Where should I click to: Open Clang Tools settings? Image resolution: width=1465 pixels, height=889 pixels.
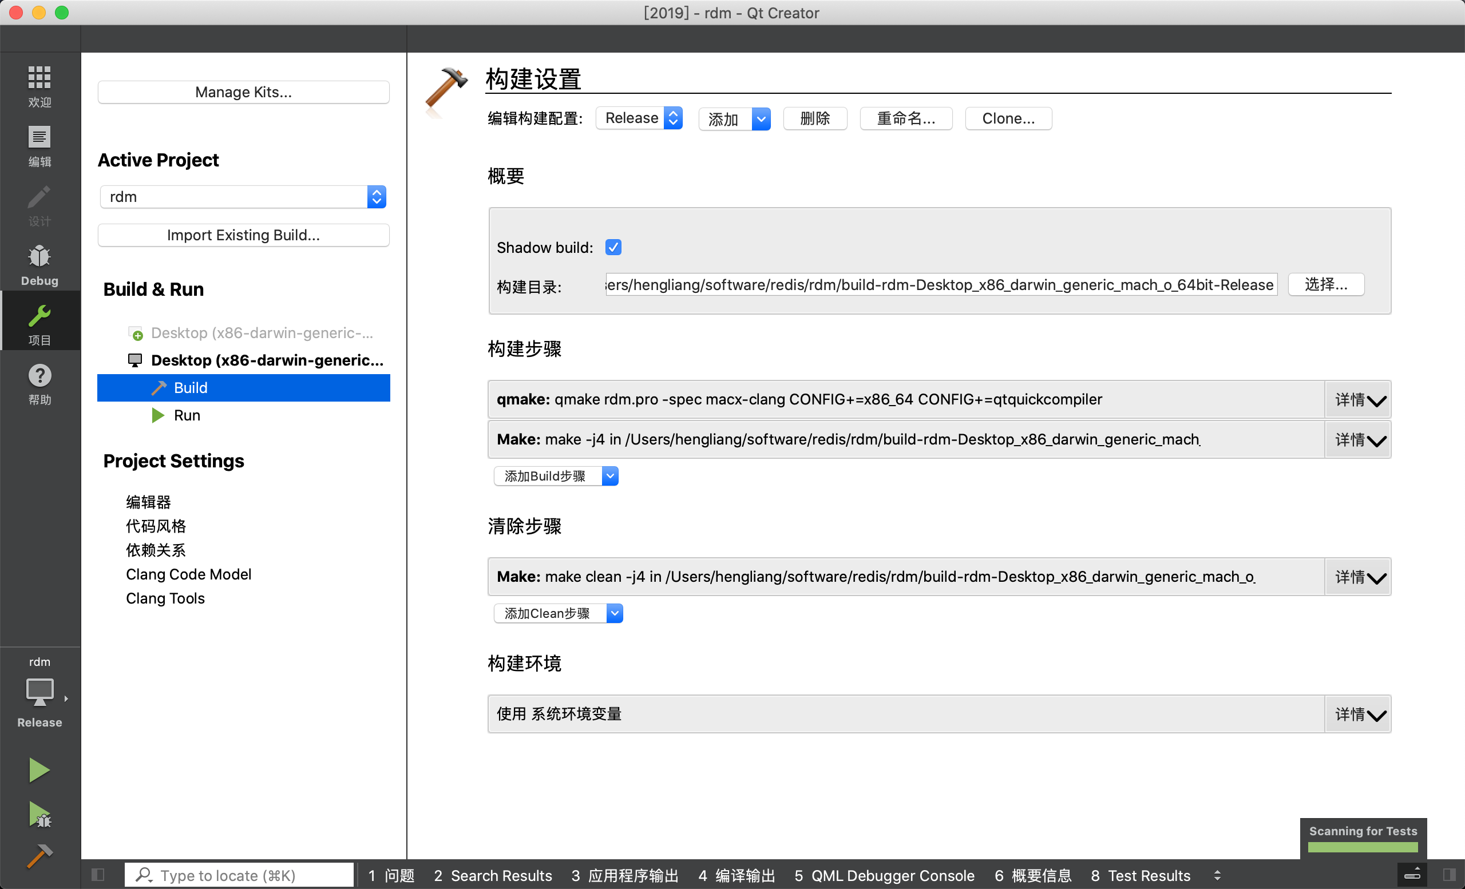165,598
